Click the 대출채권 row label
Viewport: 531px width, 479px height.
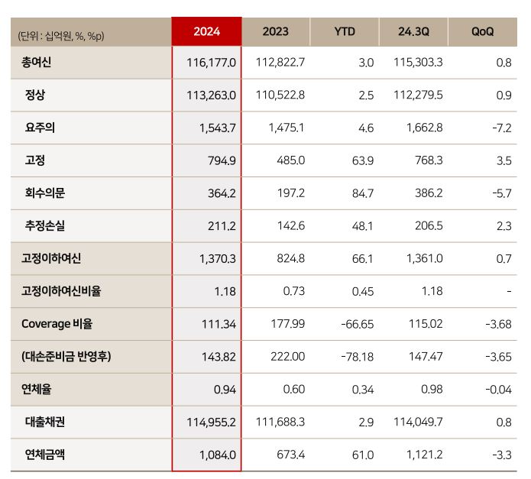tap(45, 422)
